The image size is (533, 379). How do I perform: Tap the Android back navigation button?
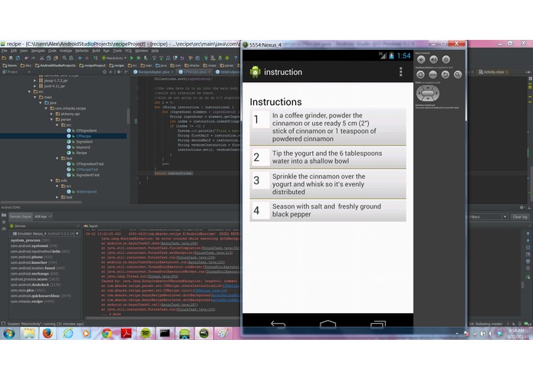tap(278, 324)
